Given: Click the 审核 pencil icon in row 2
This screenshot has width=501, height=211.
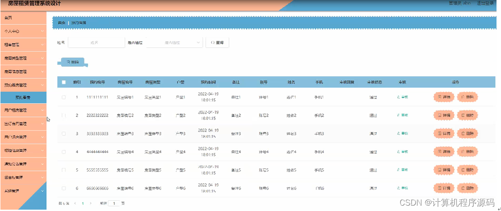Looking at the screenshot, I should point(398,115).
